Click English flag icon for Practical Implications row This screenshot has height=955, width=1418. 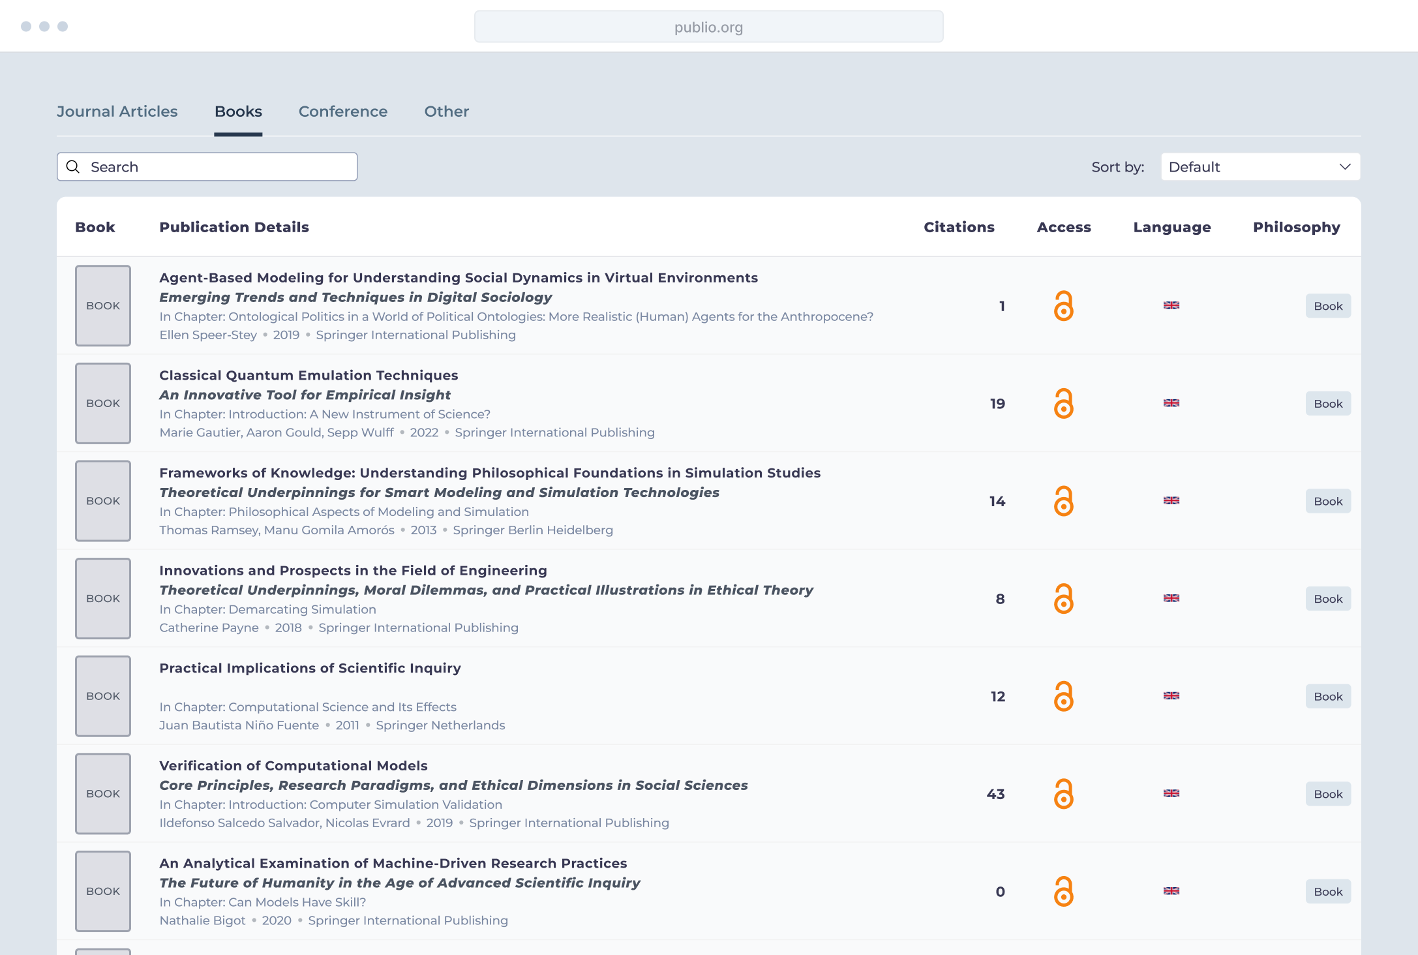pos(1171,696)
